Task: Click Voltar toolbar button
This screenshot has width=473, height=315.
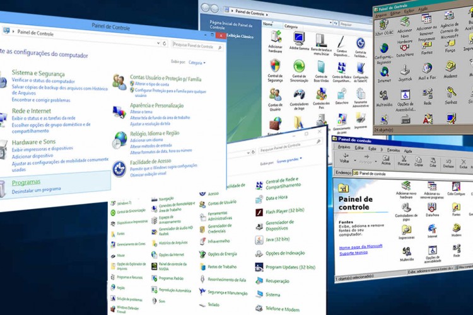Action: click(x=345, y=158)
